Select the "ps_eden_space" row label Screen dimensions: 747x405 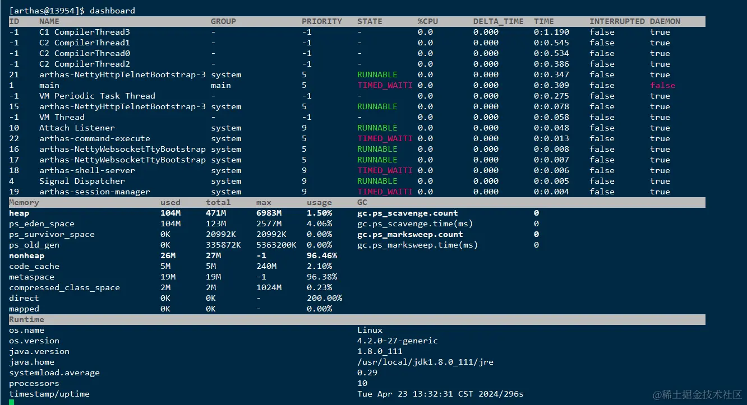(41, 224)
